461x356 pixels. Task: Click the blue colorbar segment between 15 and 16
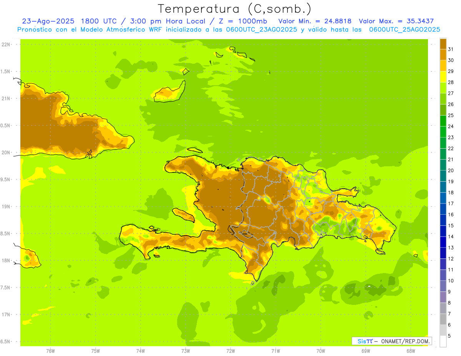point(443,220)
